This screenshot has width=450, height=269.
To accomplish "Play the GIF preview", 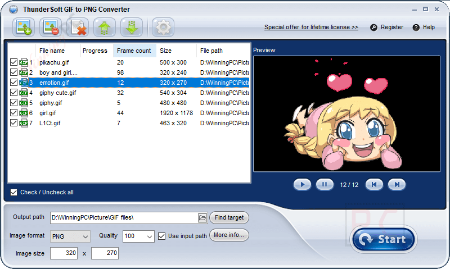I will click(302, 185).
